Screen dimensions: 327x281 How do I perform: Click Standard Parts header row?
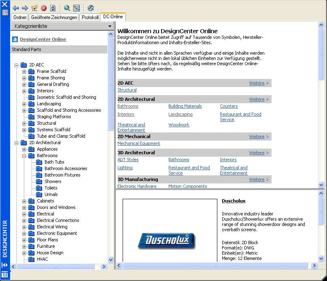coord(59,49)
